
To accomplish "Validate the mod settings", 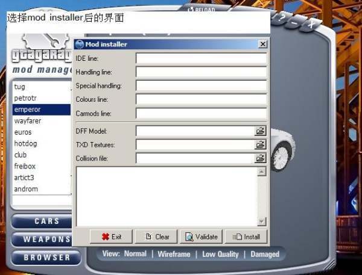I will tap(201, 236).
